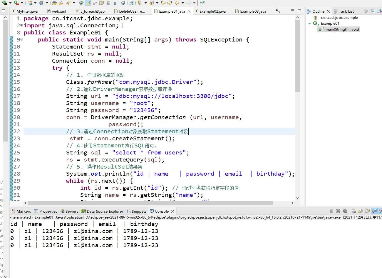Click the Sort alphabetically icon in Outline view

(379, 11)
